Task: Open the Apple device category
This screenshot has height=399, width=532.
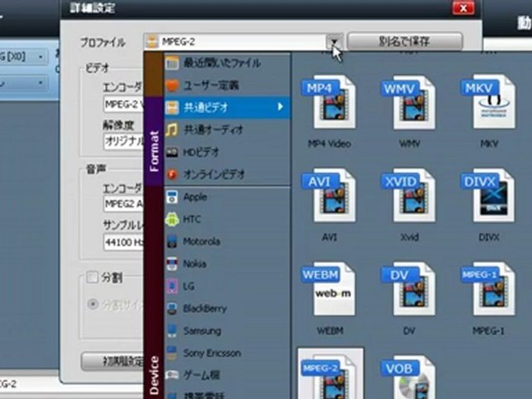Action: coord(227,197)
